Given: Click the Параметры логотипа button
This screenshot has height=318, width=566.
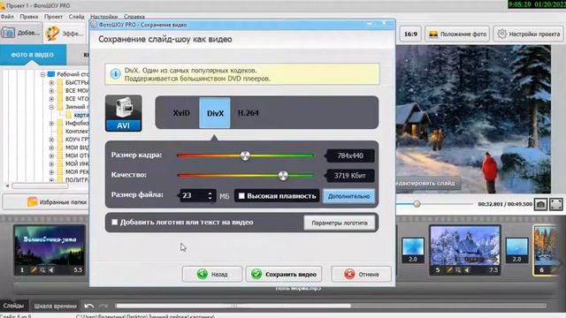Looking at the screenshot, I should [x=340, y=223].
